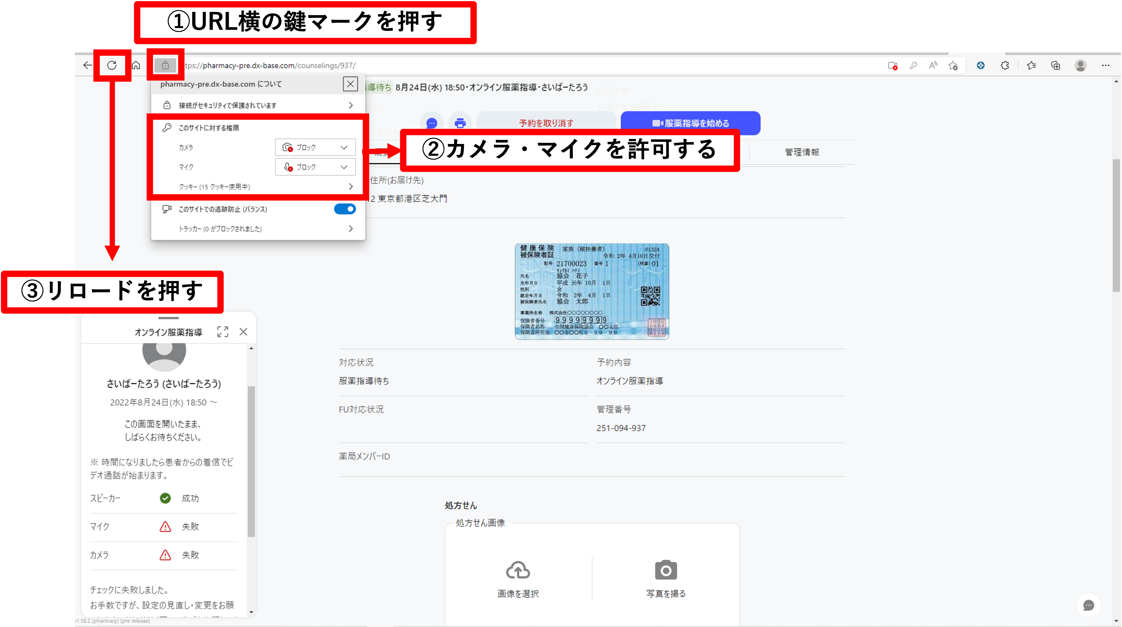Open the カメラ permission dropdown
1122x627 pixels.
(315, 147)
